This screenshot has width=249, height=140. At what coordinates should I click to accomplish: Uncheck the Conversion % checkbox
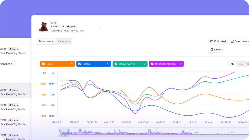116,64
